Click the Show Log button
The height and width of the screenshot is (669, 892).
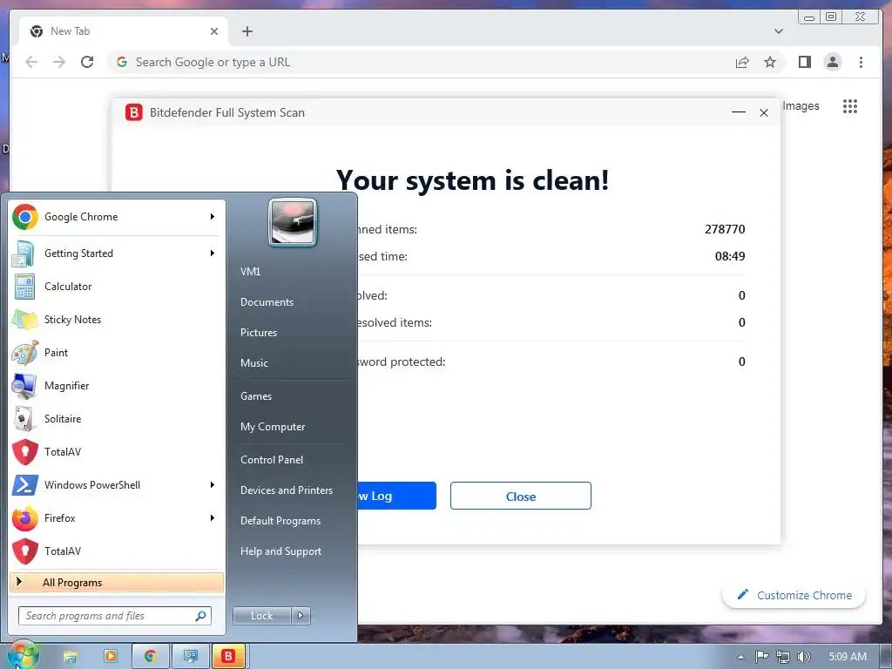coord(396,496)
